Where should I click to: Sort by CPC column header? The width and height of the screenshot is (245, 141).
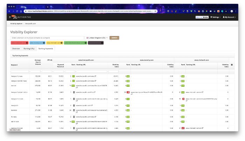[x=50, y=60]
